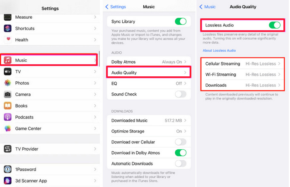290x187 pixels.
Task: Open the Podcasts purple icon
Action: point(7,117)
